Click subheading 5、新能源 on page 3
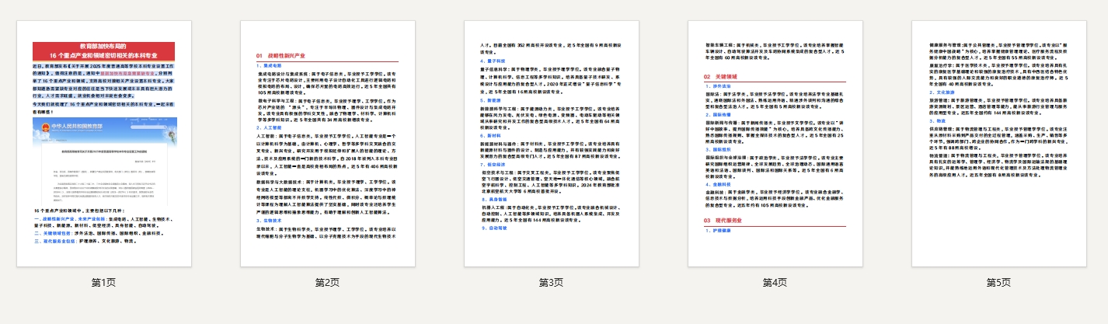The width and height of the screenshot is (1108, 324). pos(491,101)
